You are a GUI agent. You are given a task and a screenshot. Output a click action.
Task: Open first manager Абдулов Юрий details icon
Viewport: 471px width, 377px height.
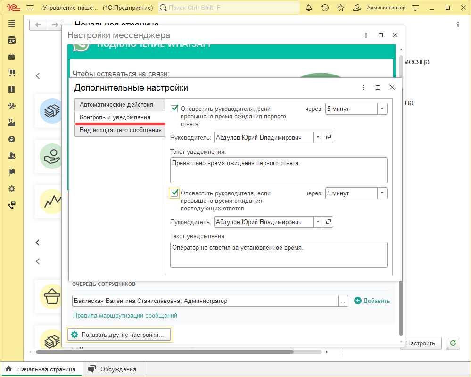pyautogui.click(x=329, y=137)
